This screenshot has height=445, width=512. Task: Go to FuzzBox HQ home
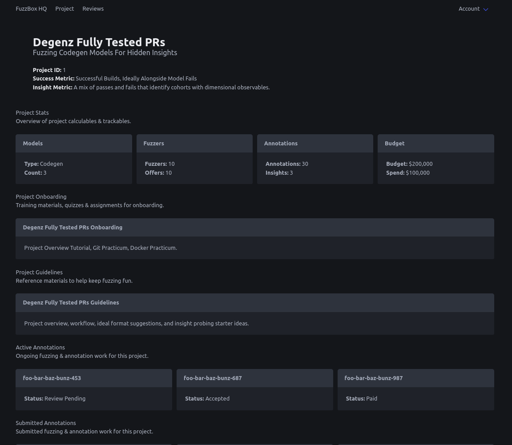pyautogui.click(x=31, y=9)
